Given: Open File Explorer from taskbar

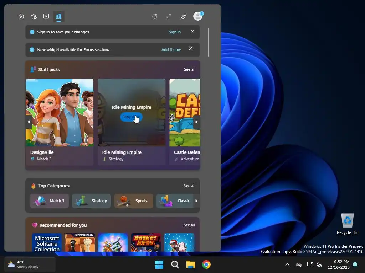Looking at the screenshot, I should (191, 264).
